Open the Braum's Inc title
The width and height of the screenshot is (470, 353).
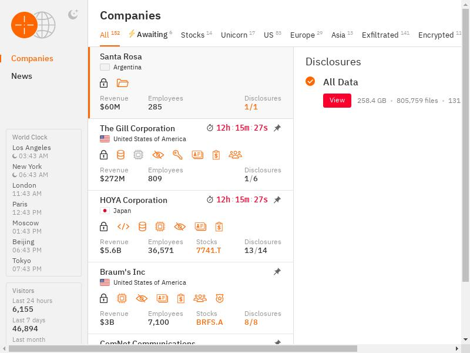[x=122, y=272]
